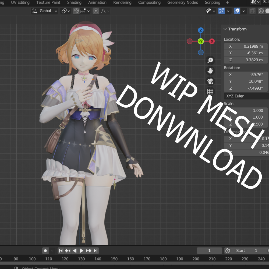Switch to the Scripting workspace
This screenshot has width=269, height=269.
tap(213, 2)
